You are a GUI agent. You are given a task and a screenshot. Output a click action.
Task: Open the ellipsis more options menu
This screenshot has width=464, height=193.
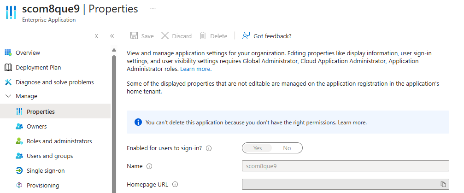[x=153, y=9]
